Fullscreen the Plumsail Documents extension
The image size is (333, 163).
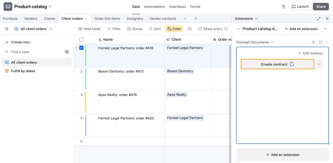pos(320,42)
